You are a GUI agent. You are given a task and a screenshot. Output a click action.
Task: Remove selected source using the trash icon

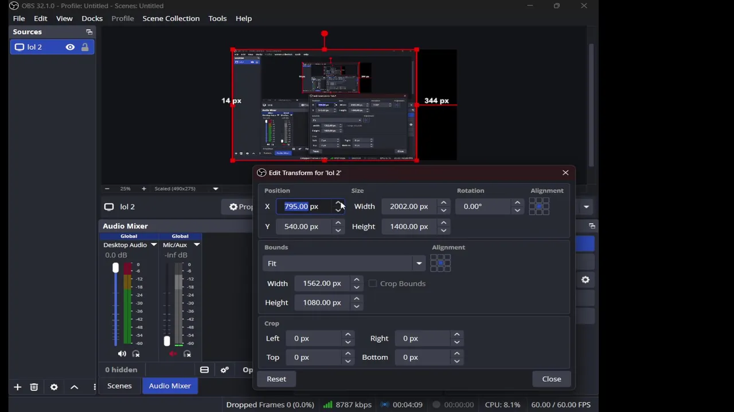[x=34, y=387]
